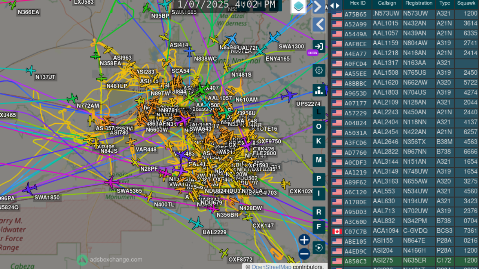The image size is (479, 269).
Task: Select the highlighted ASI275 callsign cell
Action: click(387, 261)
